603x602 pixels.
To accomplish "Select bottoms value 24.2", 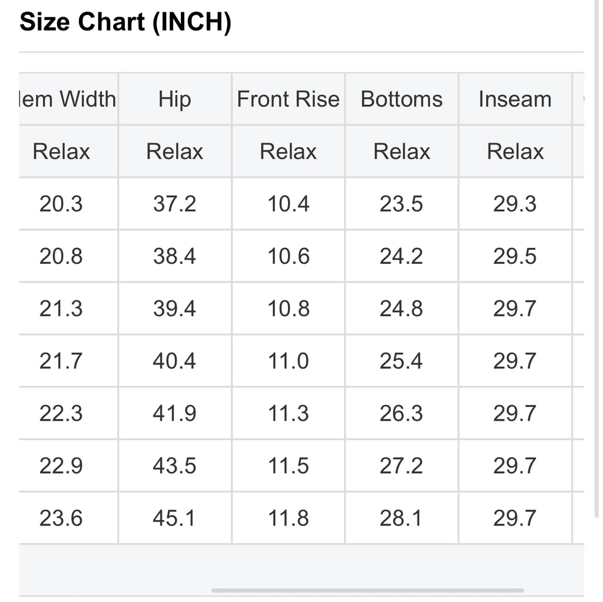I will (401, 256).
